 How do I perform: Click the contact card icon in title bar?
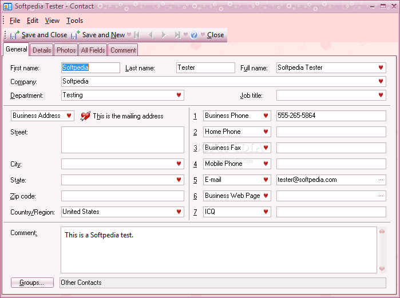7,6
